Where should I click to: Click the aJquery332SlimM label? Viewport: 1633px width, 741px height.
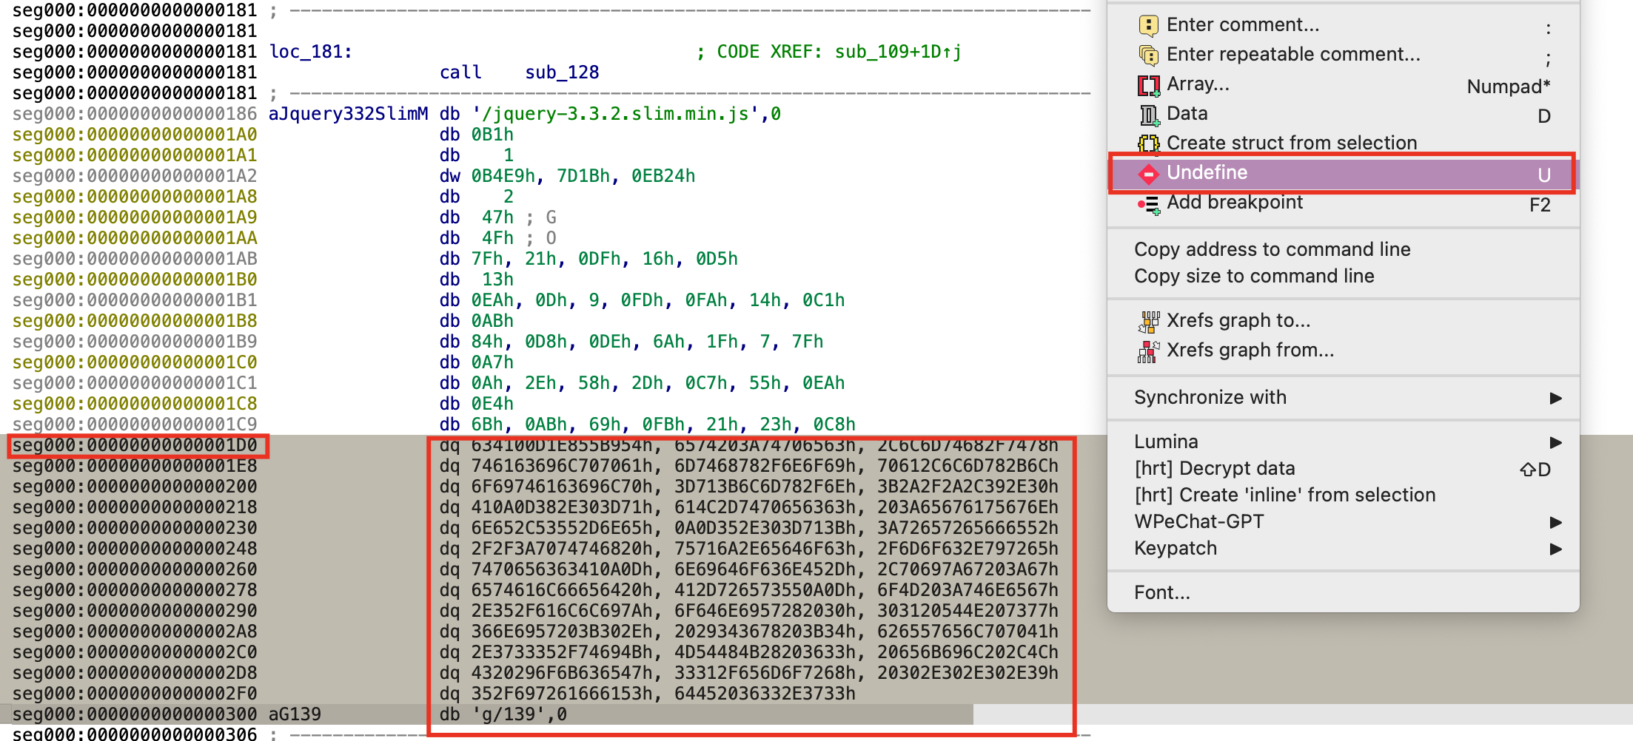click(x=348, y=114)
